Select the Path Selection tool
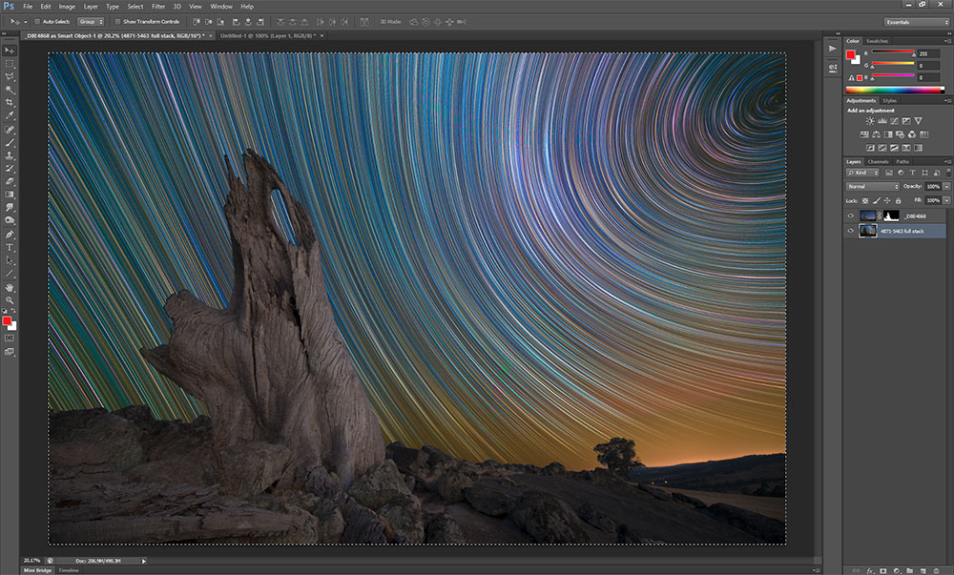Image resolution: width=954 pixels, height=575 pixels. pos(10,260)
